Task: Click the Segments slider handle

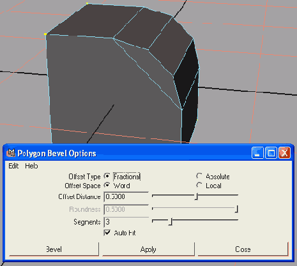Action: (x=171, y=222)
